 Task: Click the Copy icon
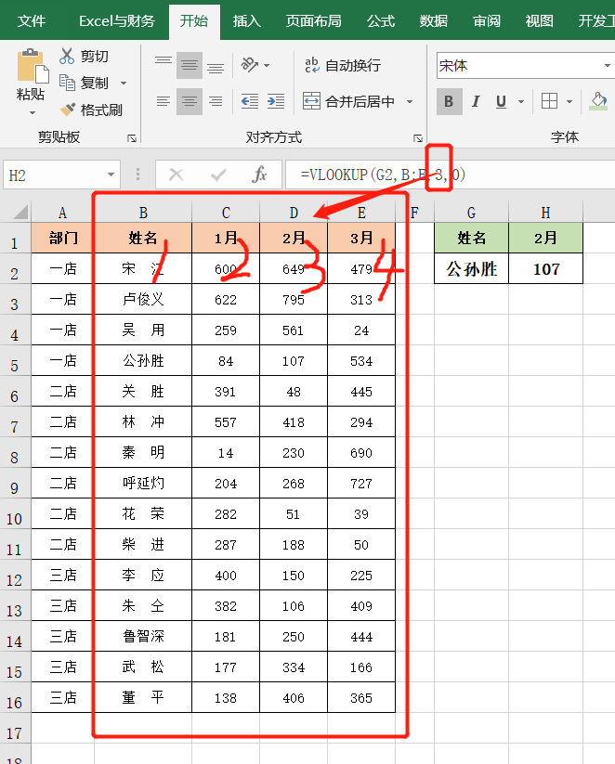(67, 83)
